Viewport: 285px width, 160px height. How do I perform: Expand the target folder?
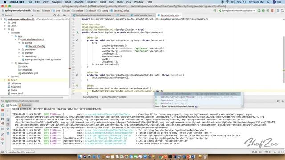tap(5, 80)
